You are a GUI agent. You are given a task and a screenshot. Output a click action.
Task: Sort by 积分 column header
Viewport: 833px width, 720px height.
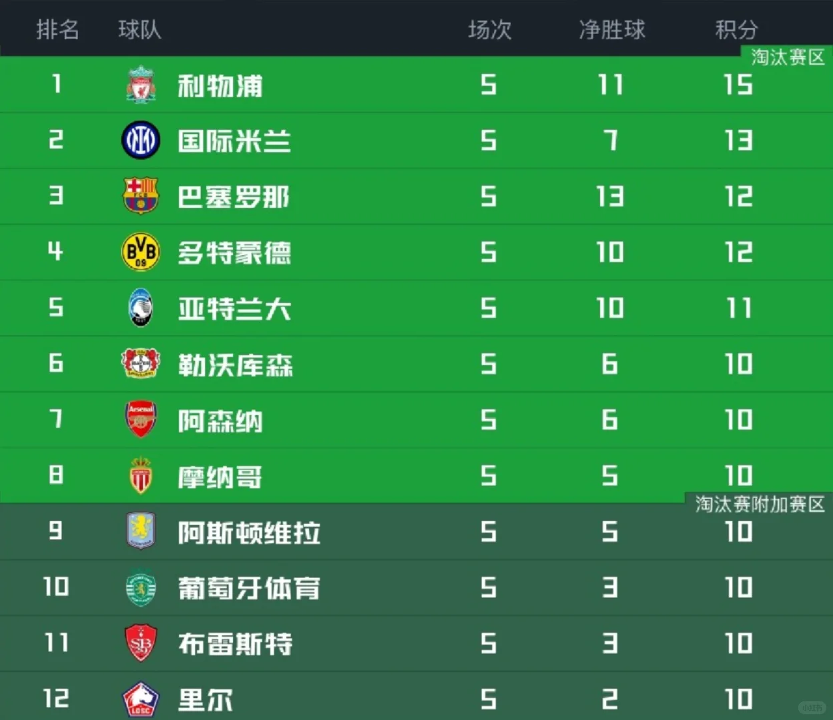pyautogui.click(x=736, y=29)
